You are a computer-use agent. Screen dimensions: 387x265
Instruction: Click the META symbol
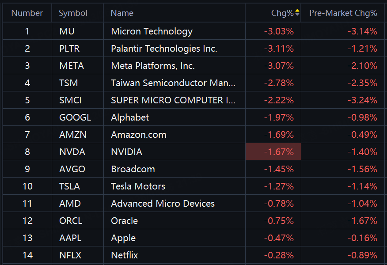coord(71,66)
